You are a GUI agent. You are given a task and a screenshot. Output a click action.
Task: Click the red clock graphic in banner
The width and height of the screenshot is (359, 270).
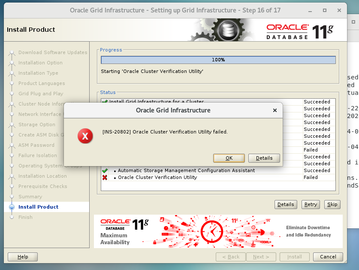(212, 231)
